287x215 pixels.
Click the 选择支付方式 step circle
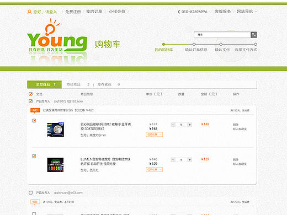pos(256,44)
